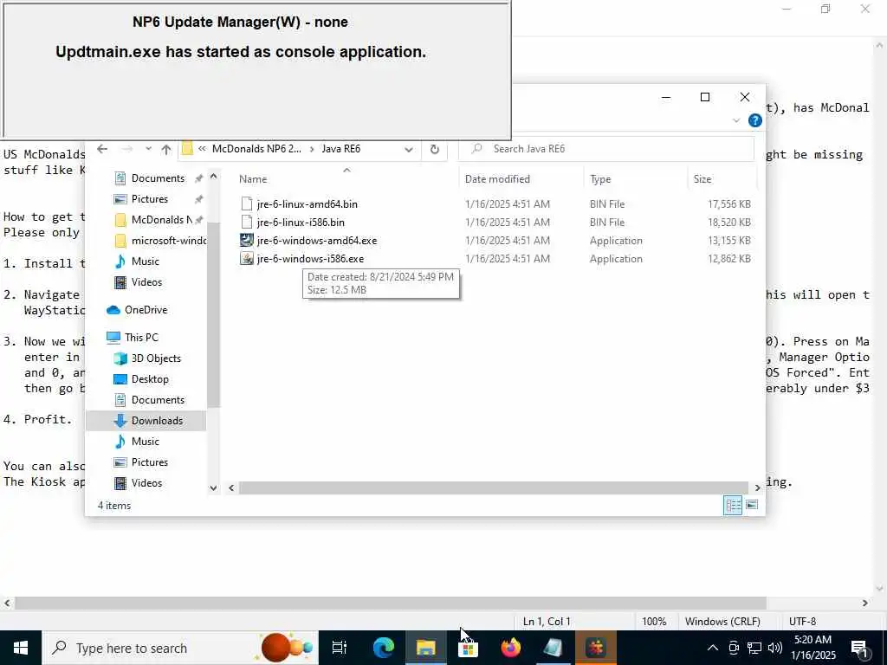The image size is (887, 665).
Task: Sort files by Name column
Action: click(253, 179)
